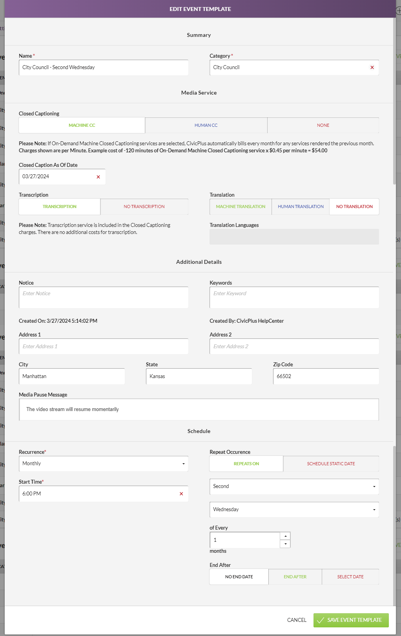This screenshot has height=636, width=401.
Task: Clear the Closed Caption As Of Date
Action: (98, 177)
